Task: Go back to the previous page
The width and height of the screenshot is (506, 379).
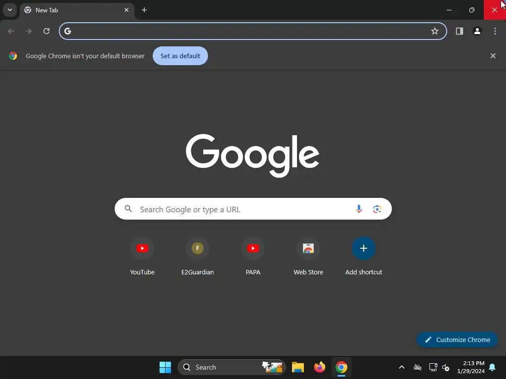Action: coord(11,31)
